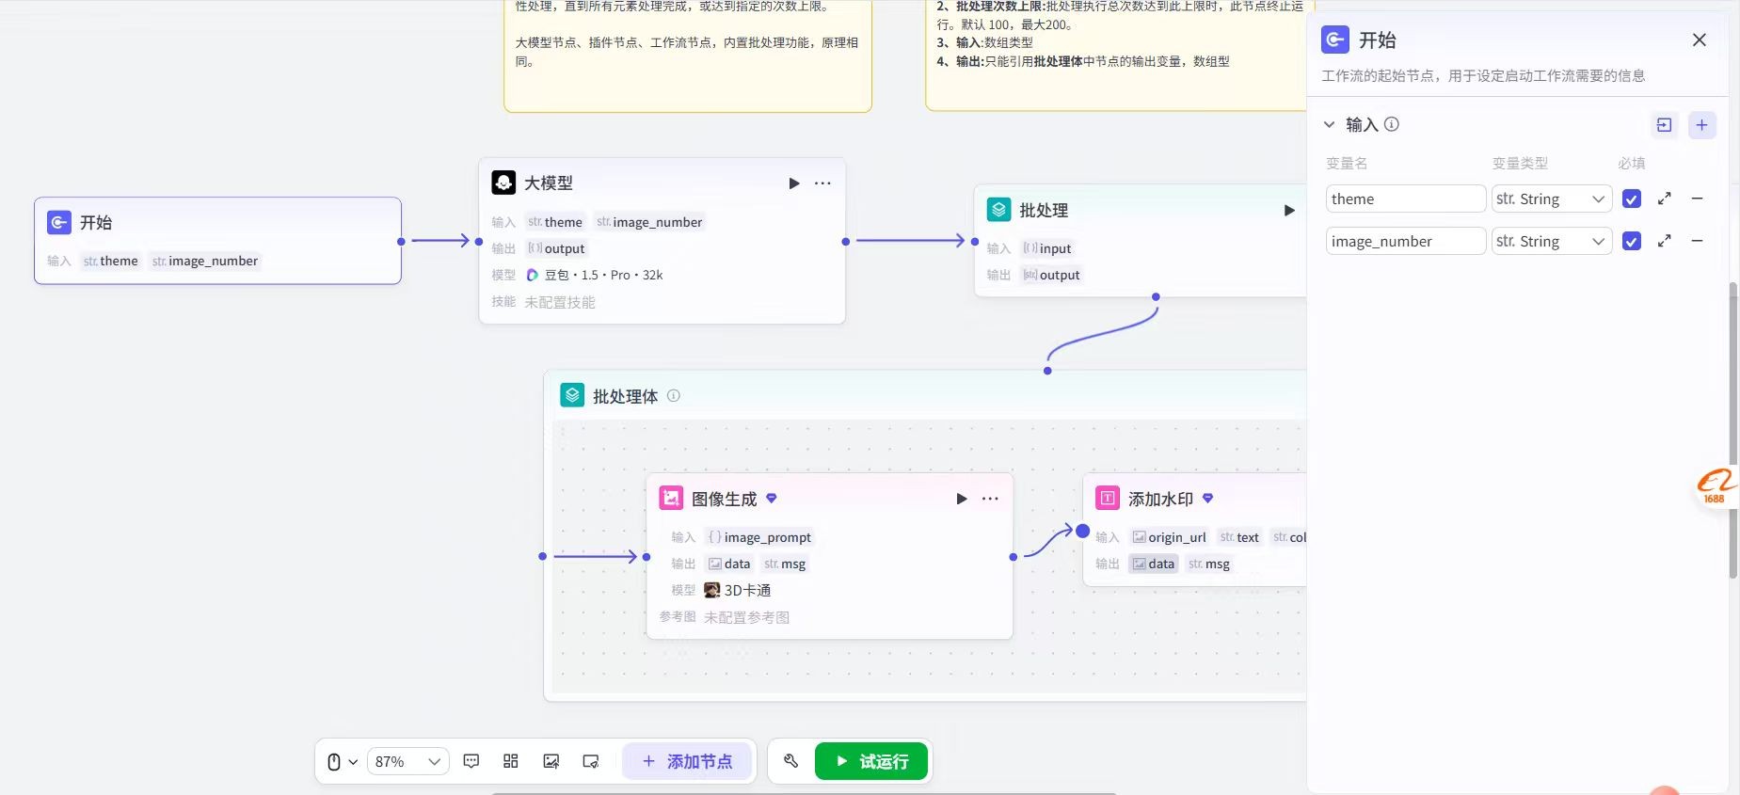
Task: Select the 开始 node on the canvas
Action: (217, 223)
